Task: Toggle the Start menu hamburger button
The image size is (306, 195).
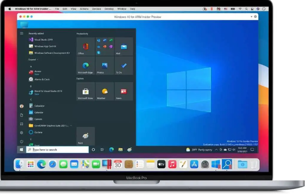Action: (x=22, y=34)
